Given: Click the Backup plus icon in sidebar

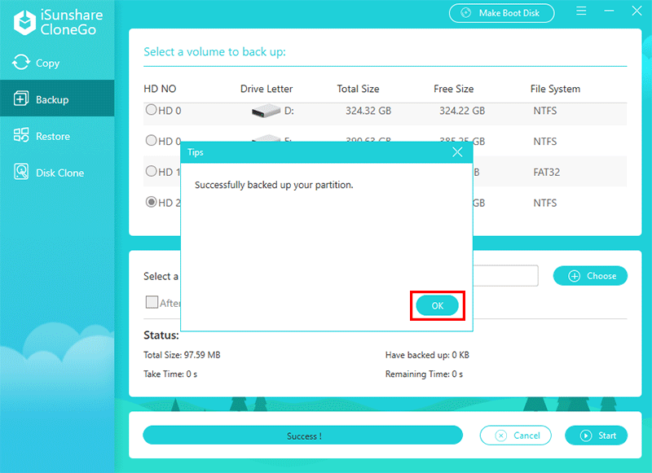Looking at the screenshot, I should pos(21,99).
